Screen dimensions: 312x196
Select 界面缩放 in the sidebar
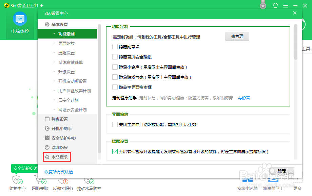(67, 43)
